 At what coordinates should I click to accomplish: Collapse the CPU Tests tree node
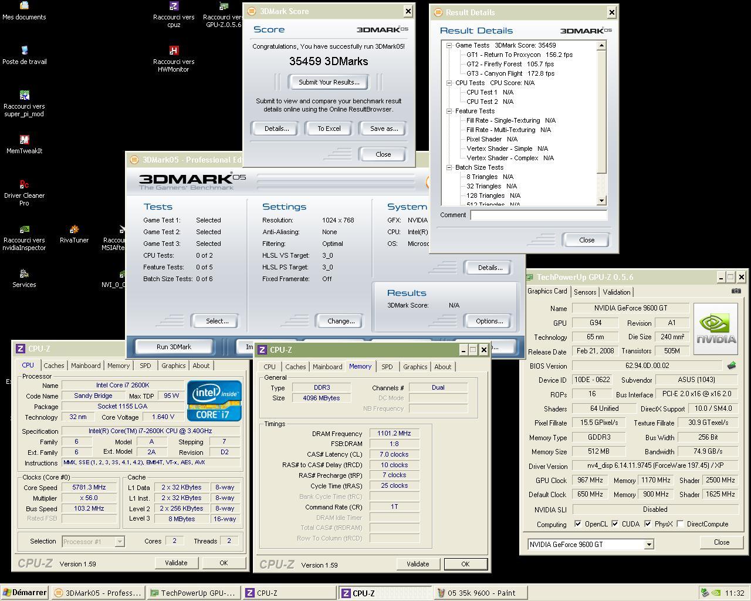[449, 83]
